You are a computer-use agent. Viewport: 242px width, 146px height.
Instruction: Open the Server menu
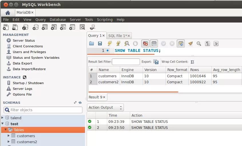(x=75, y=20)
